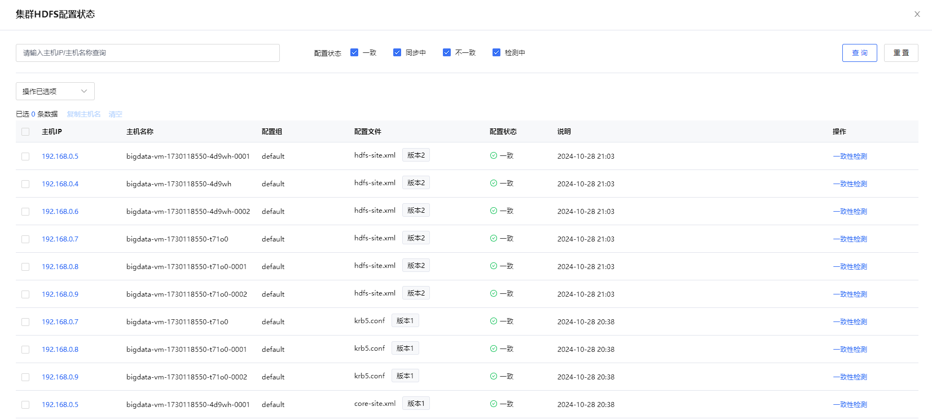This screenshot has width=932, height=420.
Task: Run 一致性检测 for host 192.168.0.6
Action: (850, 212)
